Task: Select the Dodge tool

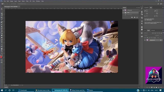Action: tap(2, 38)
